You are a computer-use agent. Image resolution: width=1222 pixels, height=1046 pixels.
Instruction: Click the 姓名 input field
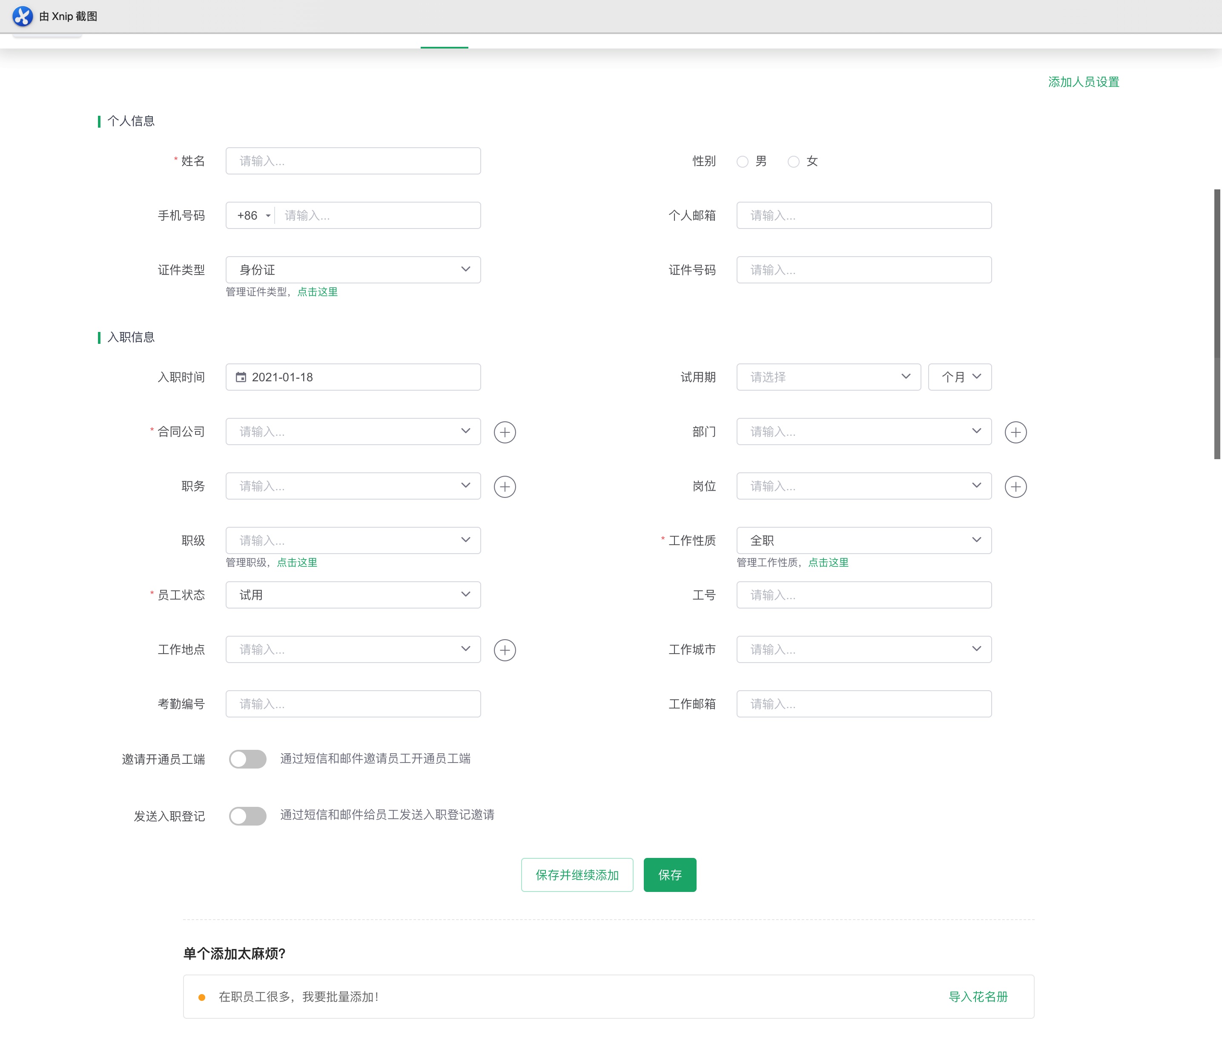(x=353, y=161)
